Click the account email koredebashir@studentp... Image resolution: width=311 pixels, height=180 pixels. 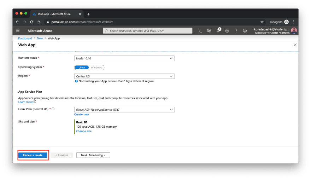point(271,29)
